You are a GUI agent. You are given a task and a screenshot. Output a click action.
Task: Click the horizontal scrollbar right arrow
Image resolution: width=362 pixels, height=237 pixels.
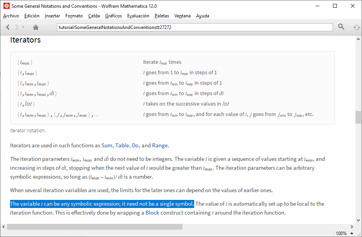tap(352, 227)
